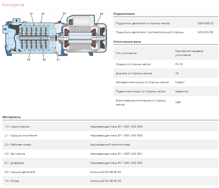Click the pump cross-section image
The image size is (219, 188).
click(x=55, y=37)
